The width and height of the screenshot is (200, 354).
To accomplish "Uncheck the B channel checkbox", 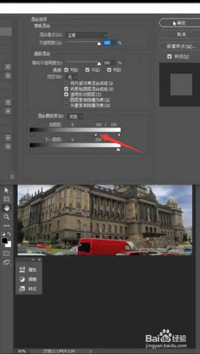I will [x=109, y=70].
